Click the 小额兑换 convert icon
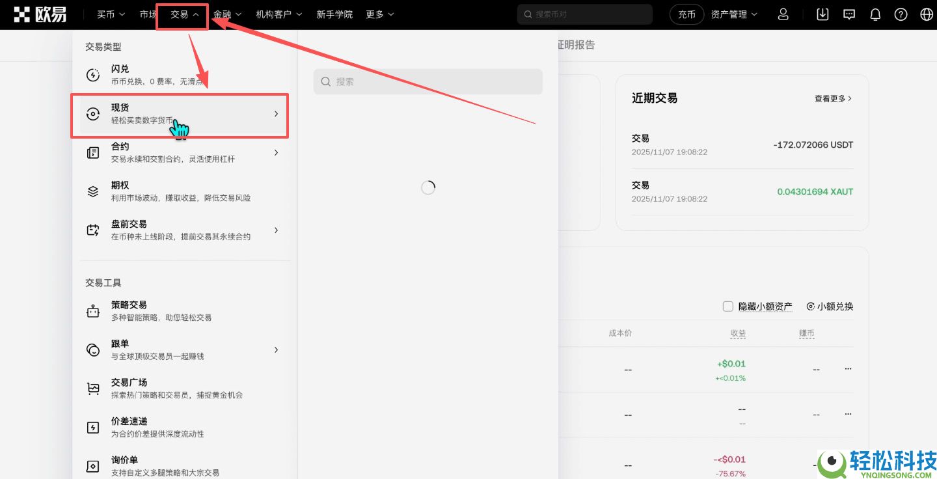Viewport: 937px width, 479px height. (x=811, y=306)
